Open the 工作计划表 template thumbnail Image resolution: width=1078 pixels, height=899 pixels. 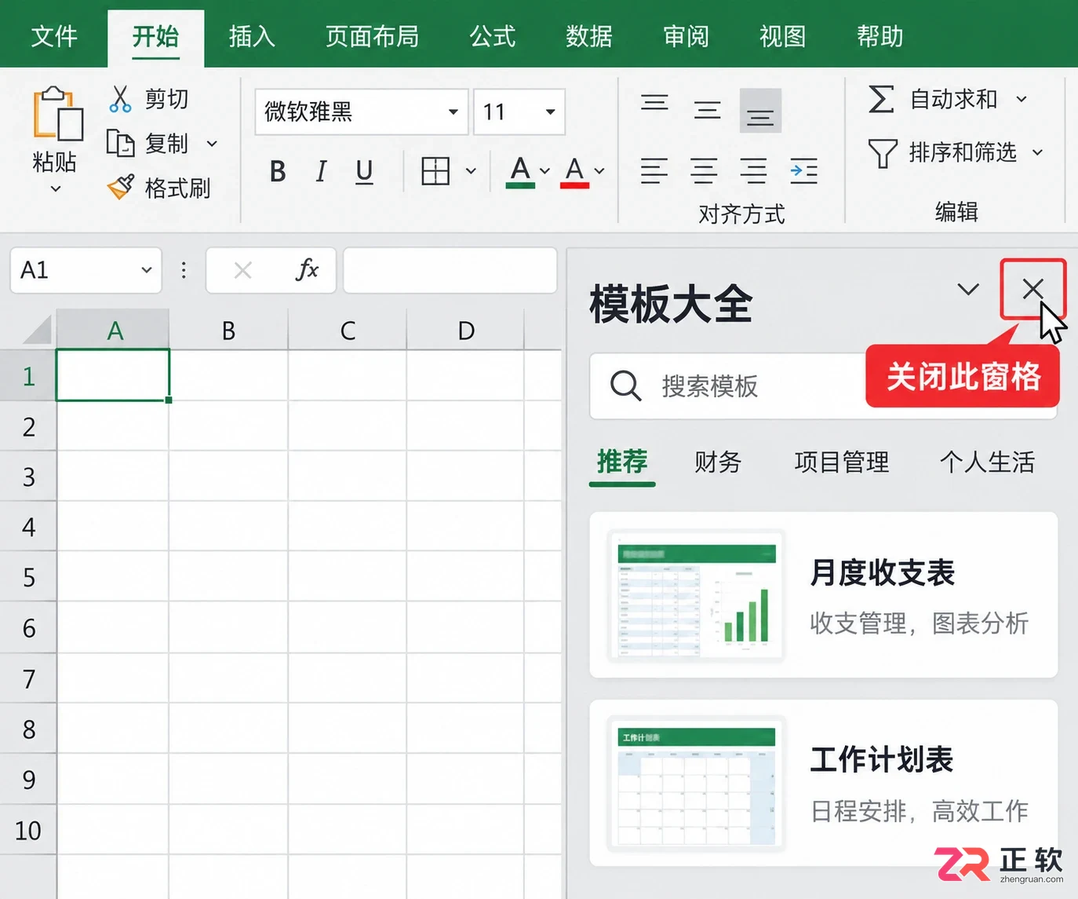click(x=696, y=784)
